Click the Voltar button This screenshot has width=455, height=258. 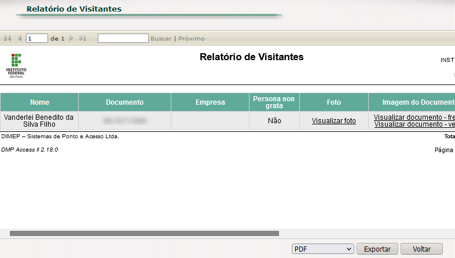pyautogui.click(x=421, y=249)
